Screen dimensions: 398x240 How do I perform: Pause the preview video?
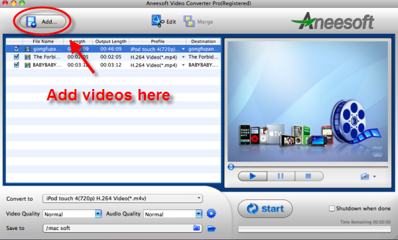coord(281,176)
